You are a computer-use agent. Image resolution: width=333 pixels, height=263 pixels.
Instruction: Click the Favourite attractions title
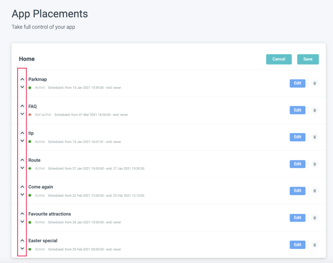click(49, 214)
